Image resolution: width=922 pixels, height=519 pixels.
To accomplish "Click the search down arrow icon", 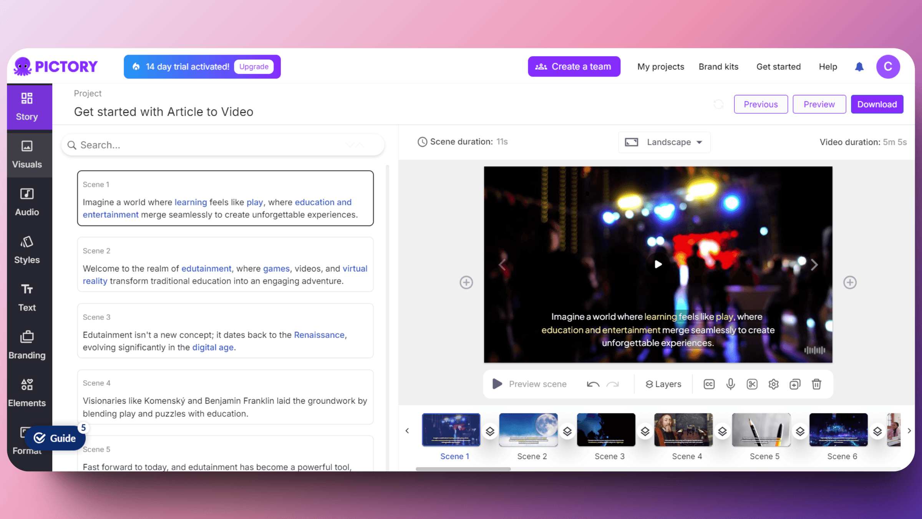I will coord(350,145).
